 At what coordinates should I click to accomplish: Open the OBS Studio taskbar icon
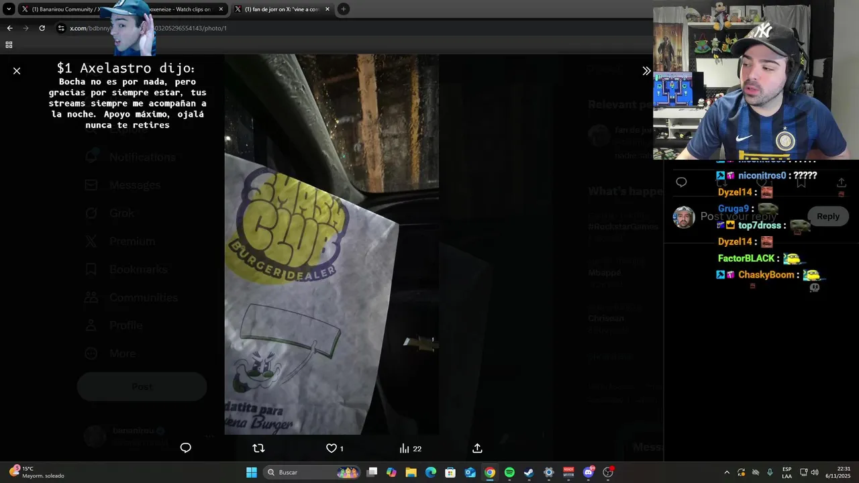tap(608, 472)
